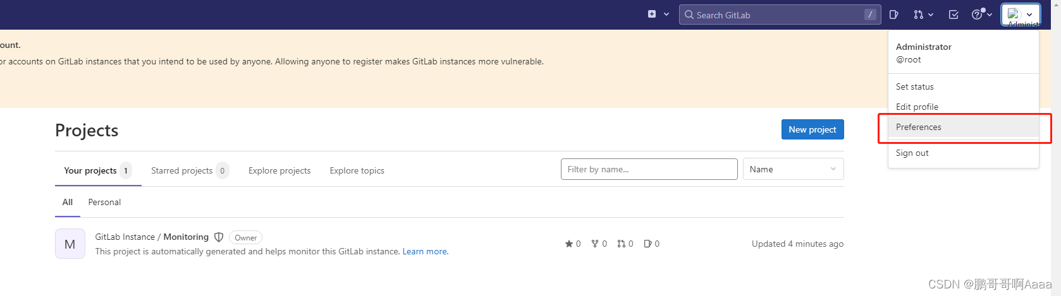Image resolution: width=1061 pixels, height=296 pixels.
Task: Open the To-Do List checkmark icon
Action: (954, 15)
